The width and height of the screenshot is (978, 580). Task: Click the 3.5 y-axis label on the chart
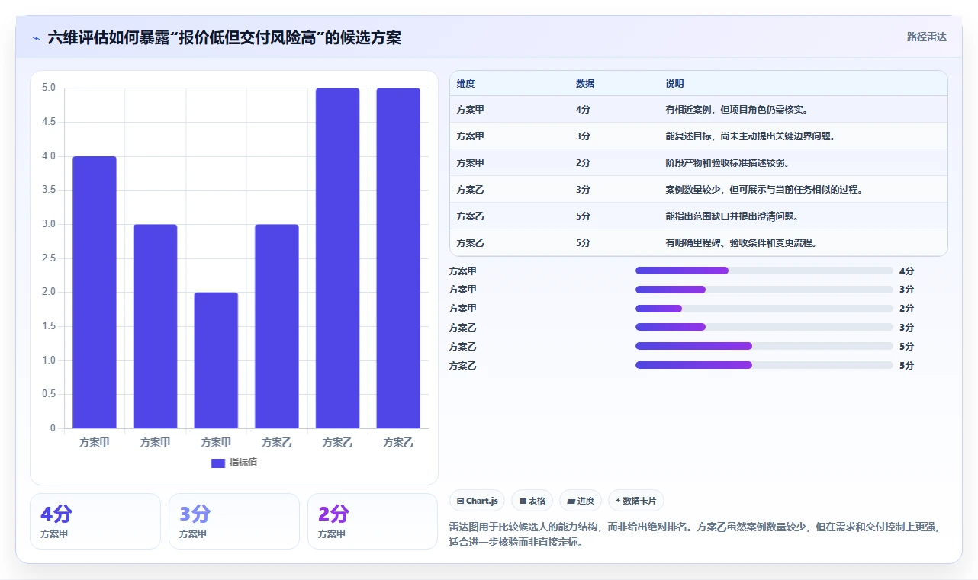[48, 190]
